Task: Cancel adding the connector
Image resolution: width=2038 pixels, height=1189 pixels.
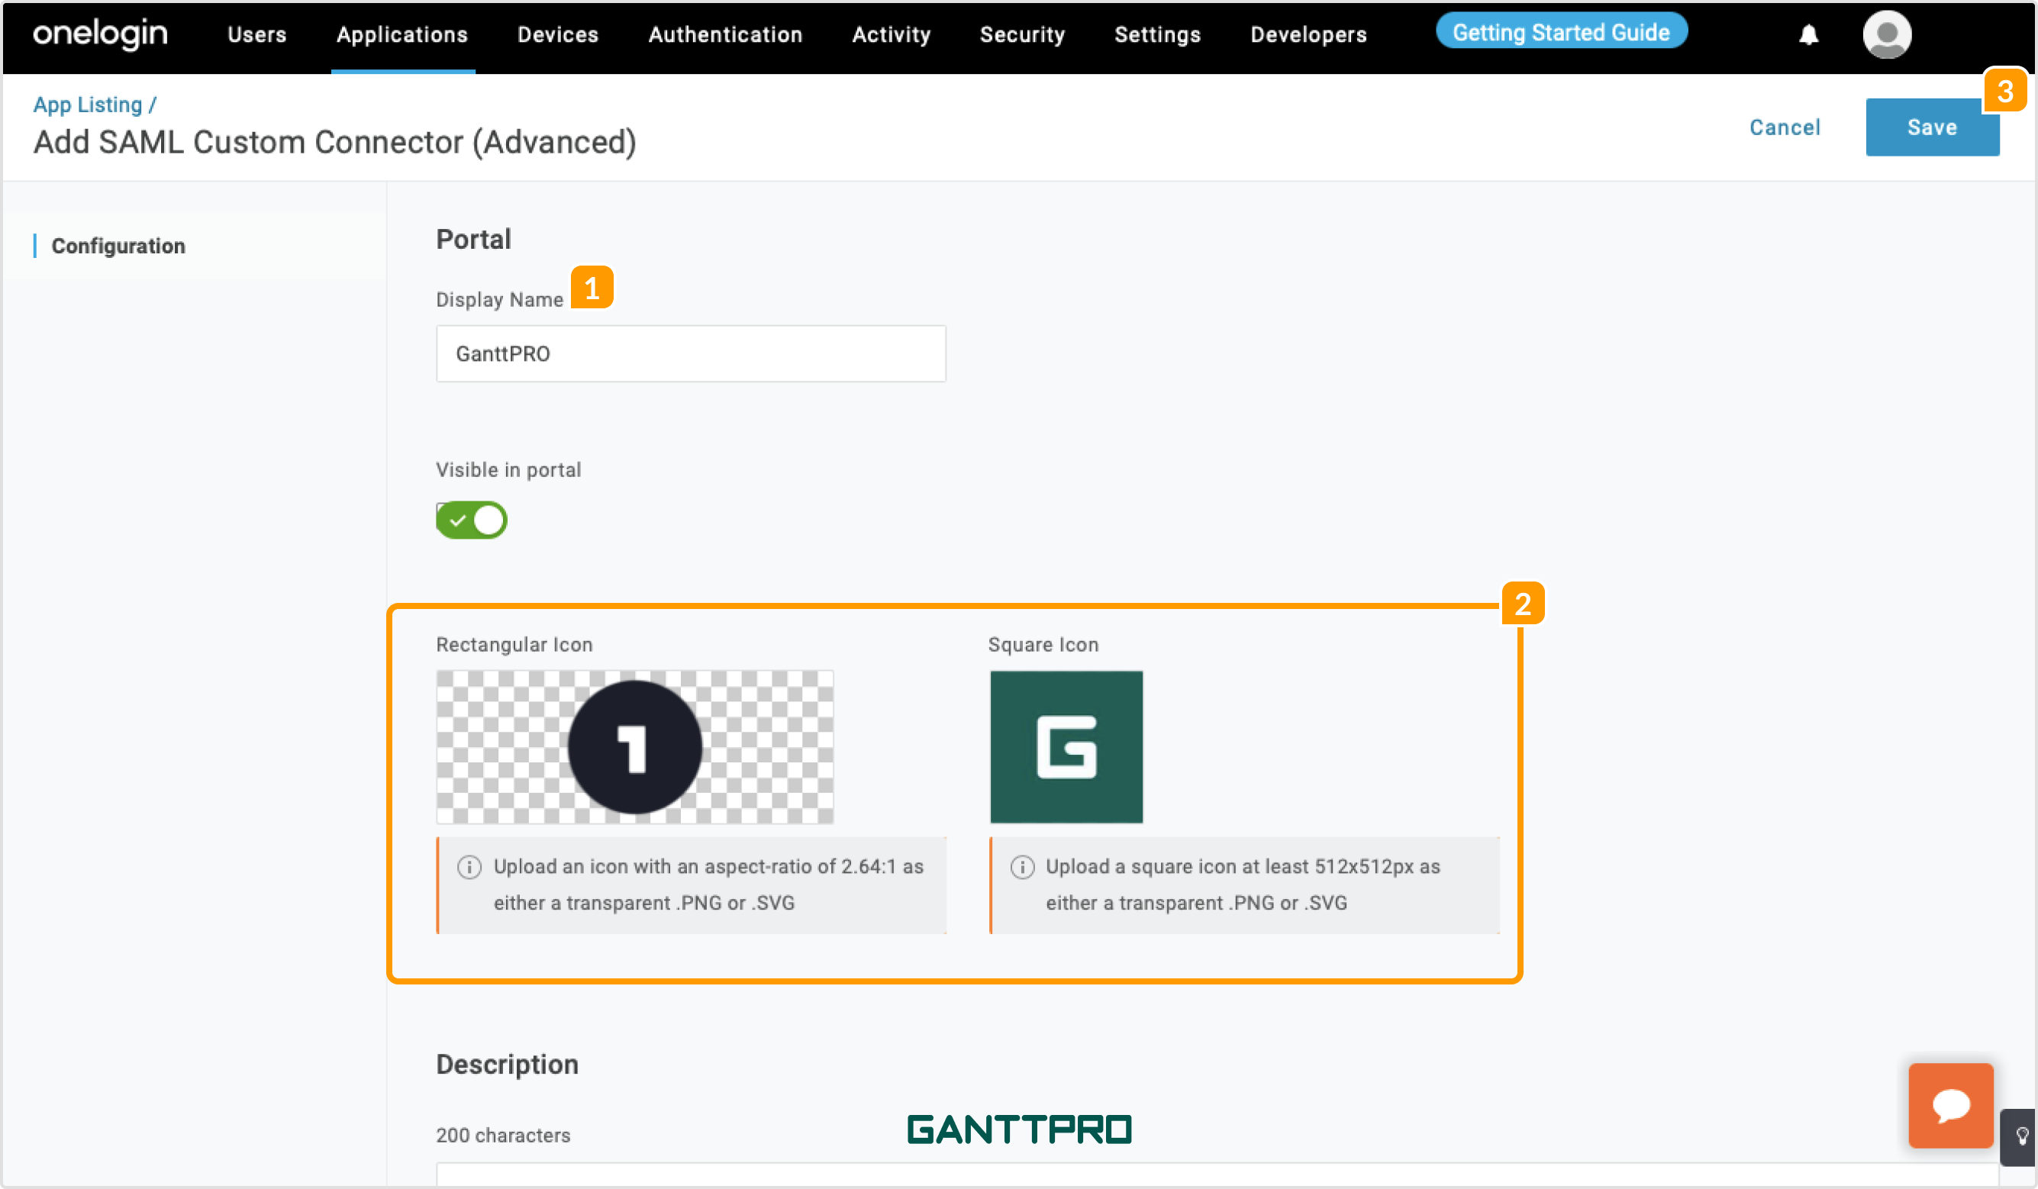Action: tap(1784, 127)
